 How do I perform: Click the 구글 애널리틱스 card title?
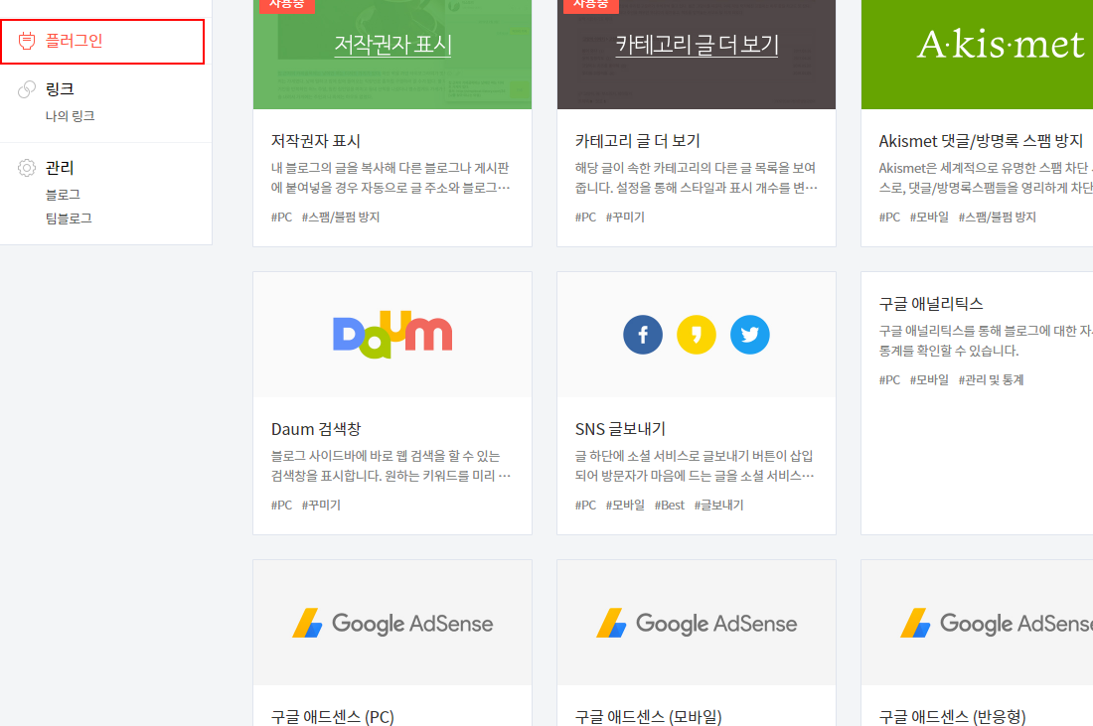[x=931, y=304]
